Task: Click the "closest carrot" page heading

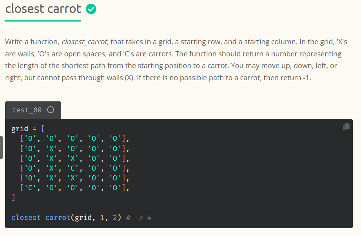Action: 43,9
